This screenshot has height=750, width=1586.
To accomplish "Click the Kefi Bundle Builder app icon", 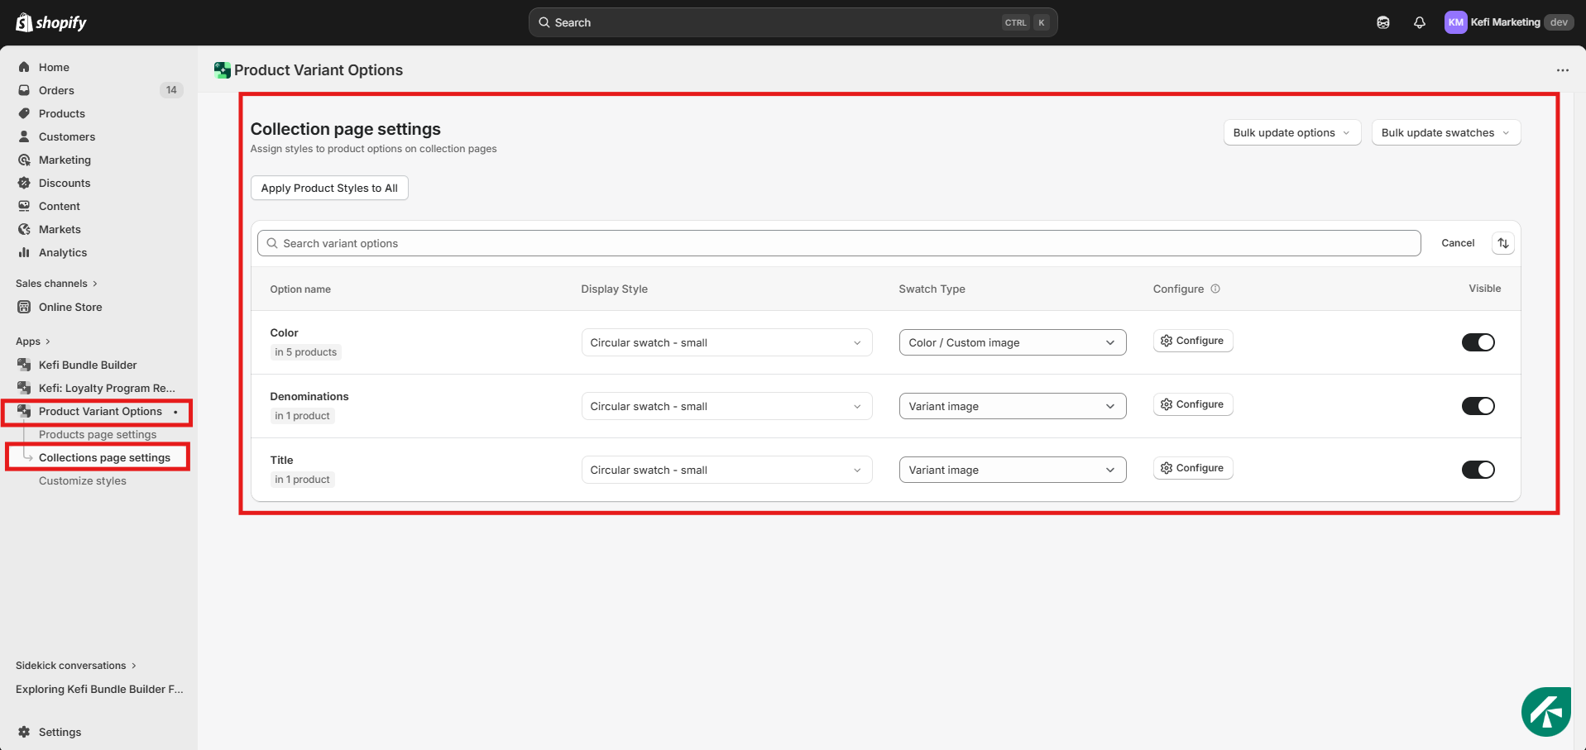I will (24, 365).
